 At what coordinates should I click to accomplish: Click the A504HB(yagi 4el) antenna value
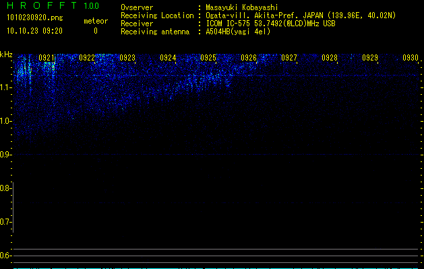click(238, 32)
